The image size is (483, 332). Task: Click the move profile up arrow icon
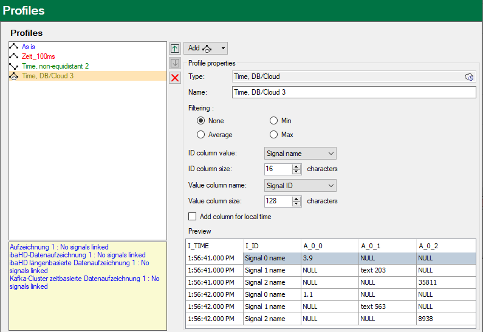coord(175,49)
